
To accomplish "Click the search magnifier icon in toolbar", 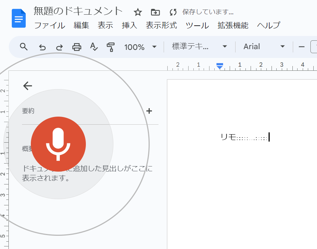I will tap(24, 47).
